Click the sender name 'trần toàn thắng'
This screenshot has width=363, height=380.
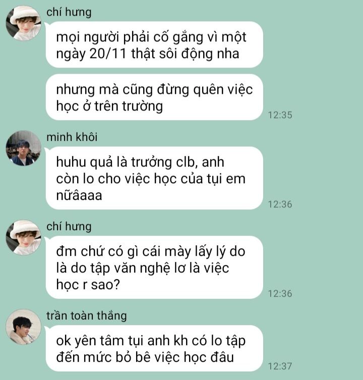tap(87, 315)
